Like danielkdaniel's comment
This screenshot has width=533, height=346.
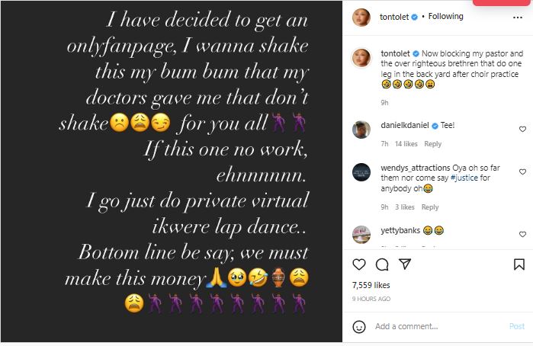[x=522, y=130]
